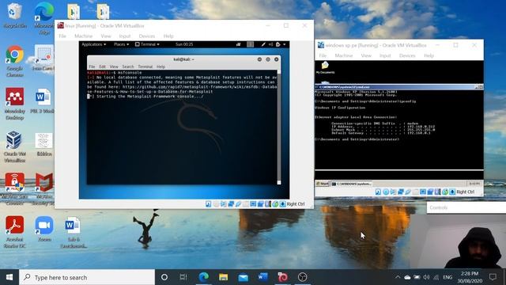This screenshot has width=506, height=285.
Task: Open Help menu in windows xp VirtualBox window
Action: (429, 55)
